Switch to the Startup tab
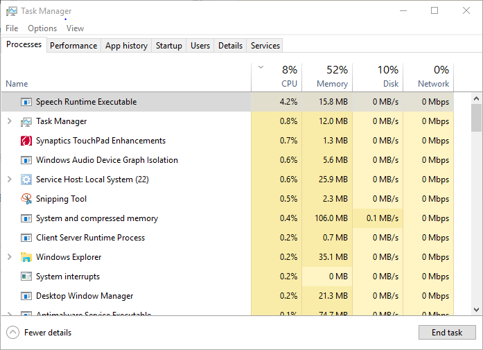 tap(169, 46)
